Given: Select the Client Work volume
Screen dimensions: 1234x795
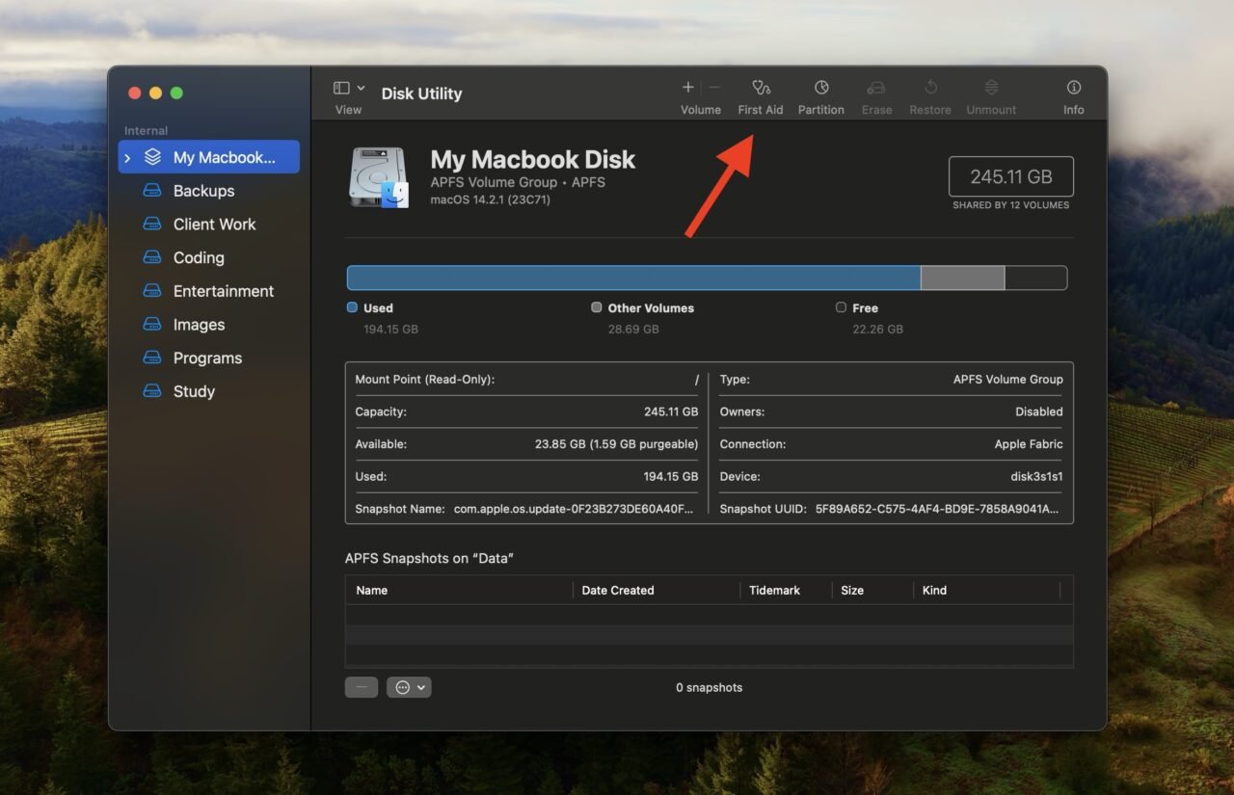Looking at the screenshot, I should pyautogui.click(x=214, y=225).
